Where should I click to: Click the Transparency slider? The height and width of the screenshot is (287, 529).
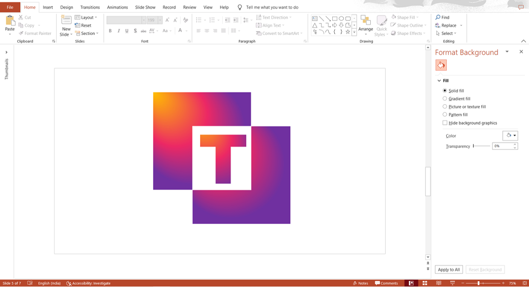pos(481,146)
